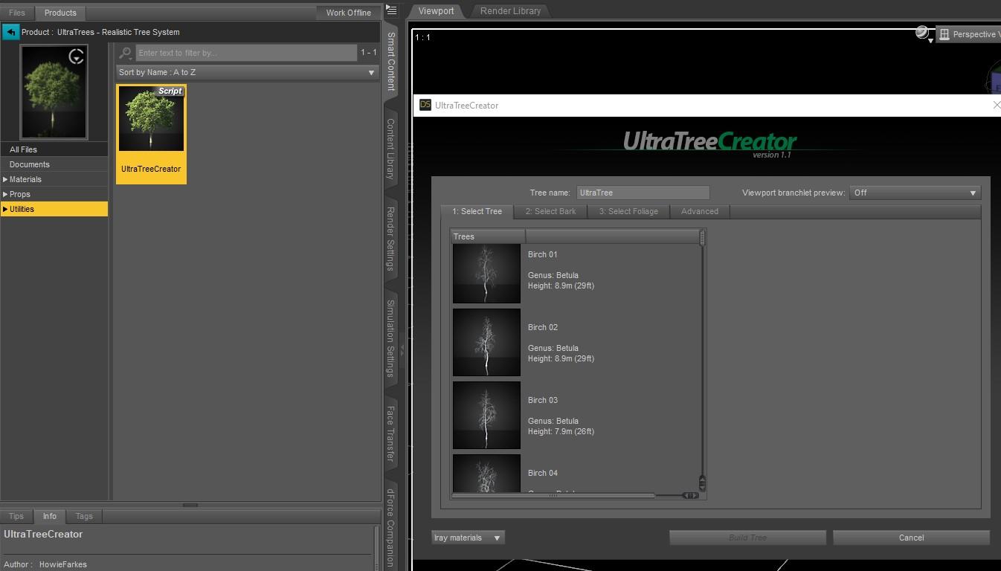The width and height of the screenshot is (1001, 571).
Task: Select the 2: Select Bark tab
Action: [550, 211]
